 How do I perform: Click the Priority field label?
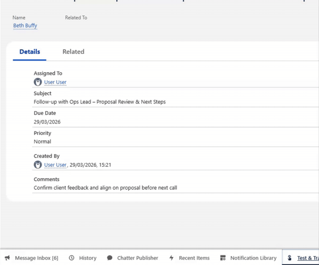[x=42, y=133]
